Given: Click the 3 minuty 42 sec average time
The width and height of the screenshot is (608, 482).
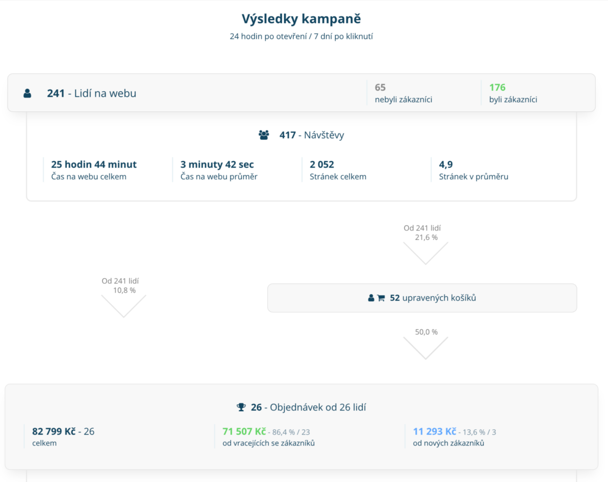Looking at the screenshot, I should click(x=217, y=165).
